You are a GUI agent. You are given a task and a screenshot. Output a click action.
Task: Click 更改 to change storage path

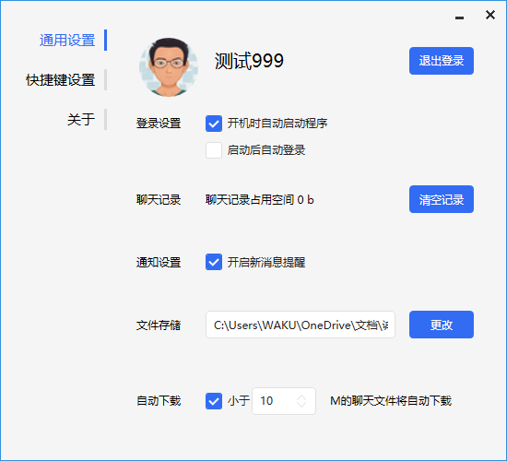click(x=442, y=325)
